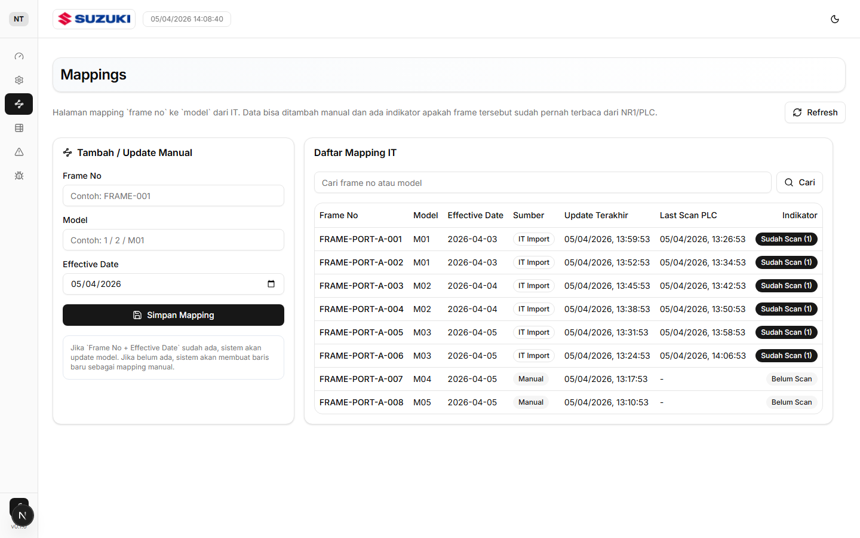Select row FRAME-PORT-A-003
This screenshot has height=538, width=860.
[x=568, y=286]
